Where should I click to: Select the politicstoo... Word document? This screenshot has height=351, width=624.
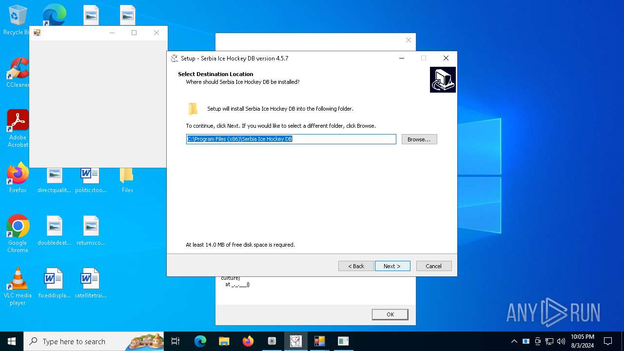pos(91,179)
